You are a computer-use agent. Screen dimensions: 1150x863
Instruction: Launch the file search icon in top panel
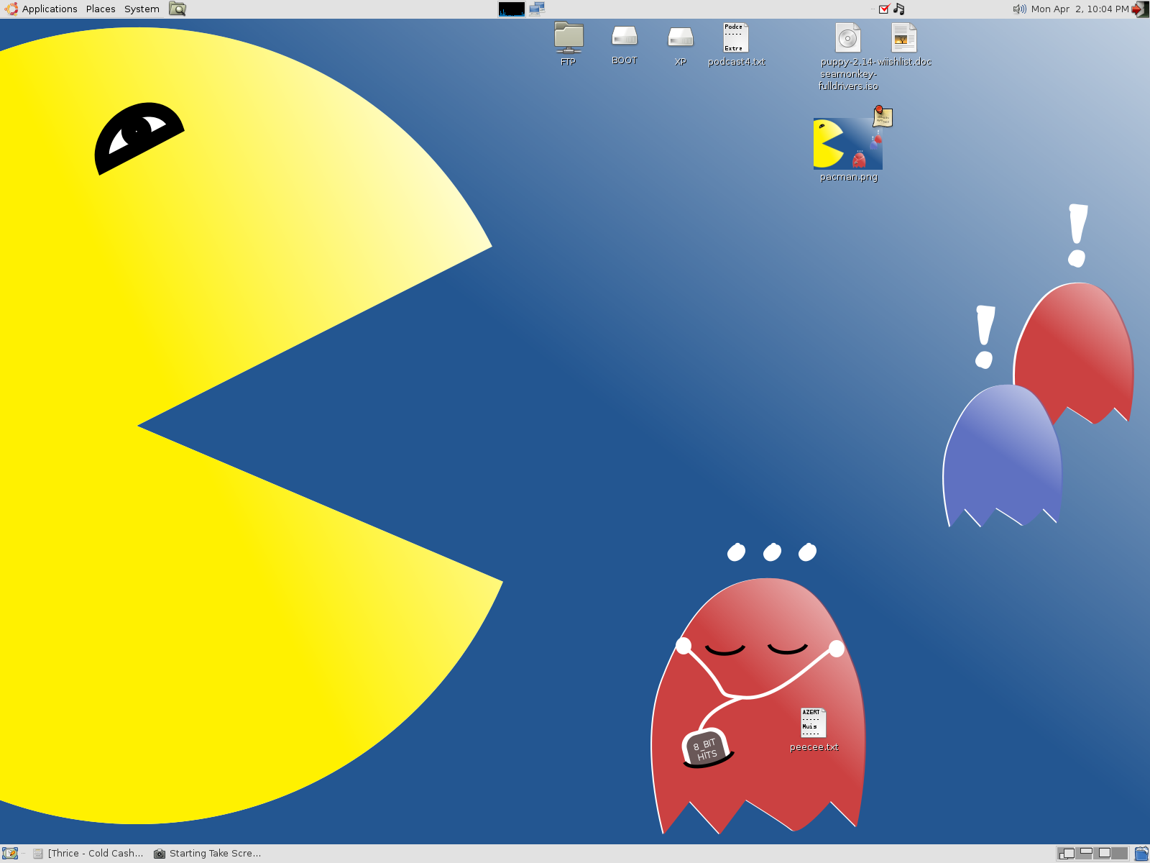(x=178, y=9)
